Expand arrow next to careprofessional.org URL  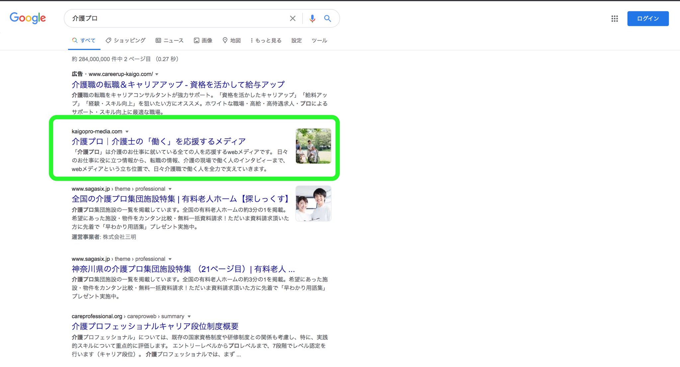click(x=189, y=317)
